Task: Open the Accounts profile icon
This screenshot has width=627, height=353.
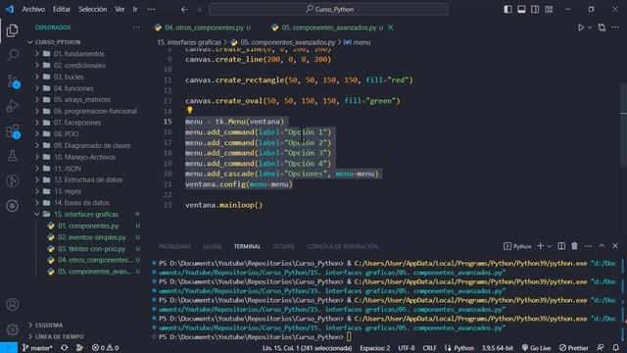Action: (13, 305)
